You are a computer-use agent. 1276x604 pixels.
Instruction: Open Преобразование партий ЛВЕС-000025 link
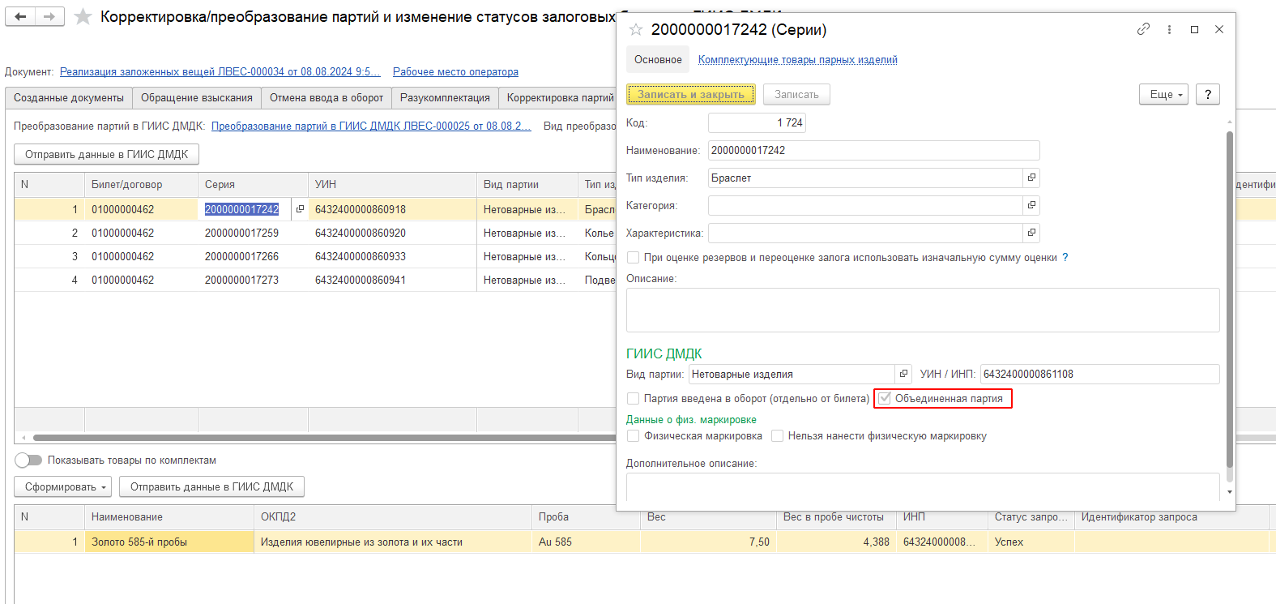[371, 126]
